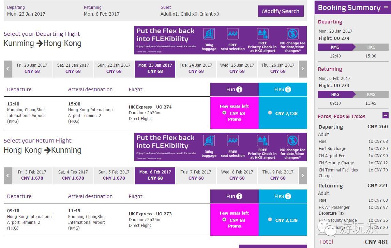Screen dimensions: 391x248
Task: Select CNY 68 Promo fare for UO 274
Action: pos(224,113)
